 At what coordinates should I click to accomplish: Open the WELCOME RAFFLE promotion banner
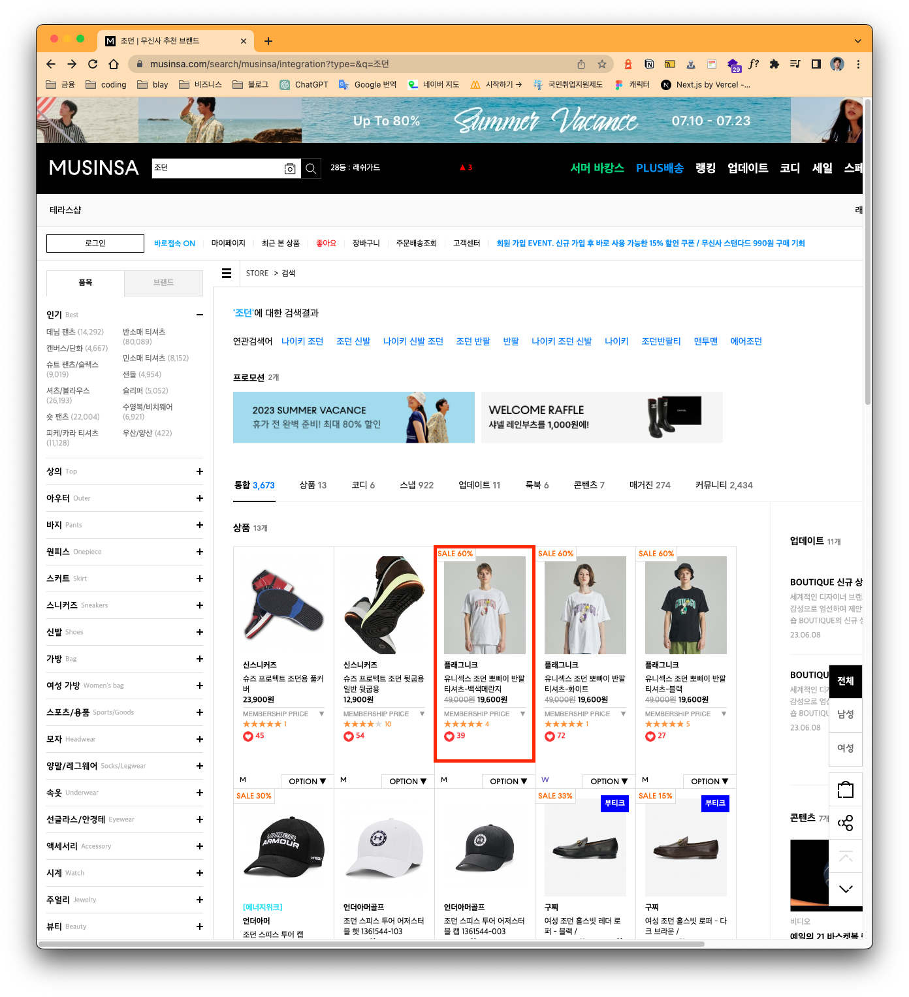[x=602, y=418]
